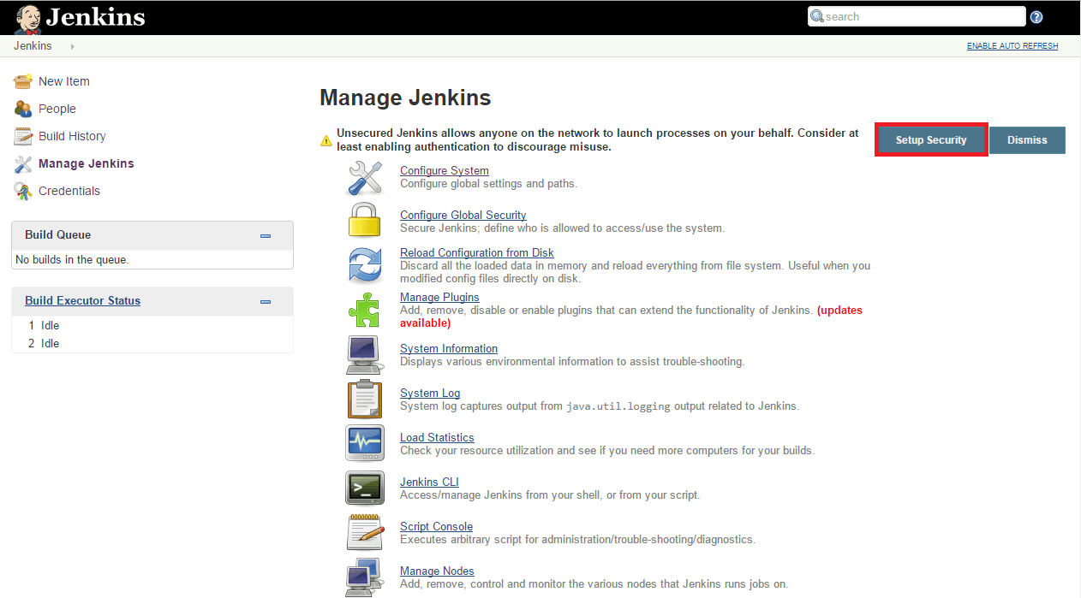Click the yellow warning triangle icon
Image resolution: width=1081 pixels, height=598 pixels.
point(326,140)
